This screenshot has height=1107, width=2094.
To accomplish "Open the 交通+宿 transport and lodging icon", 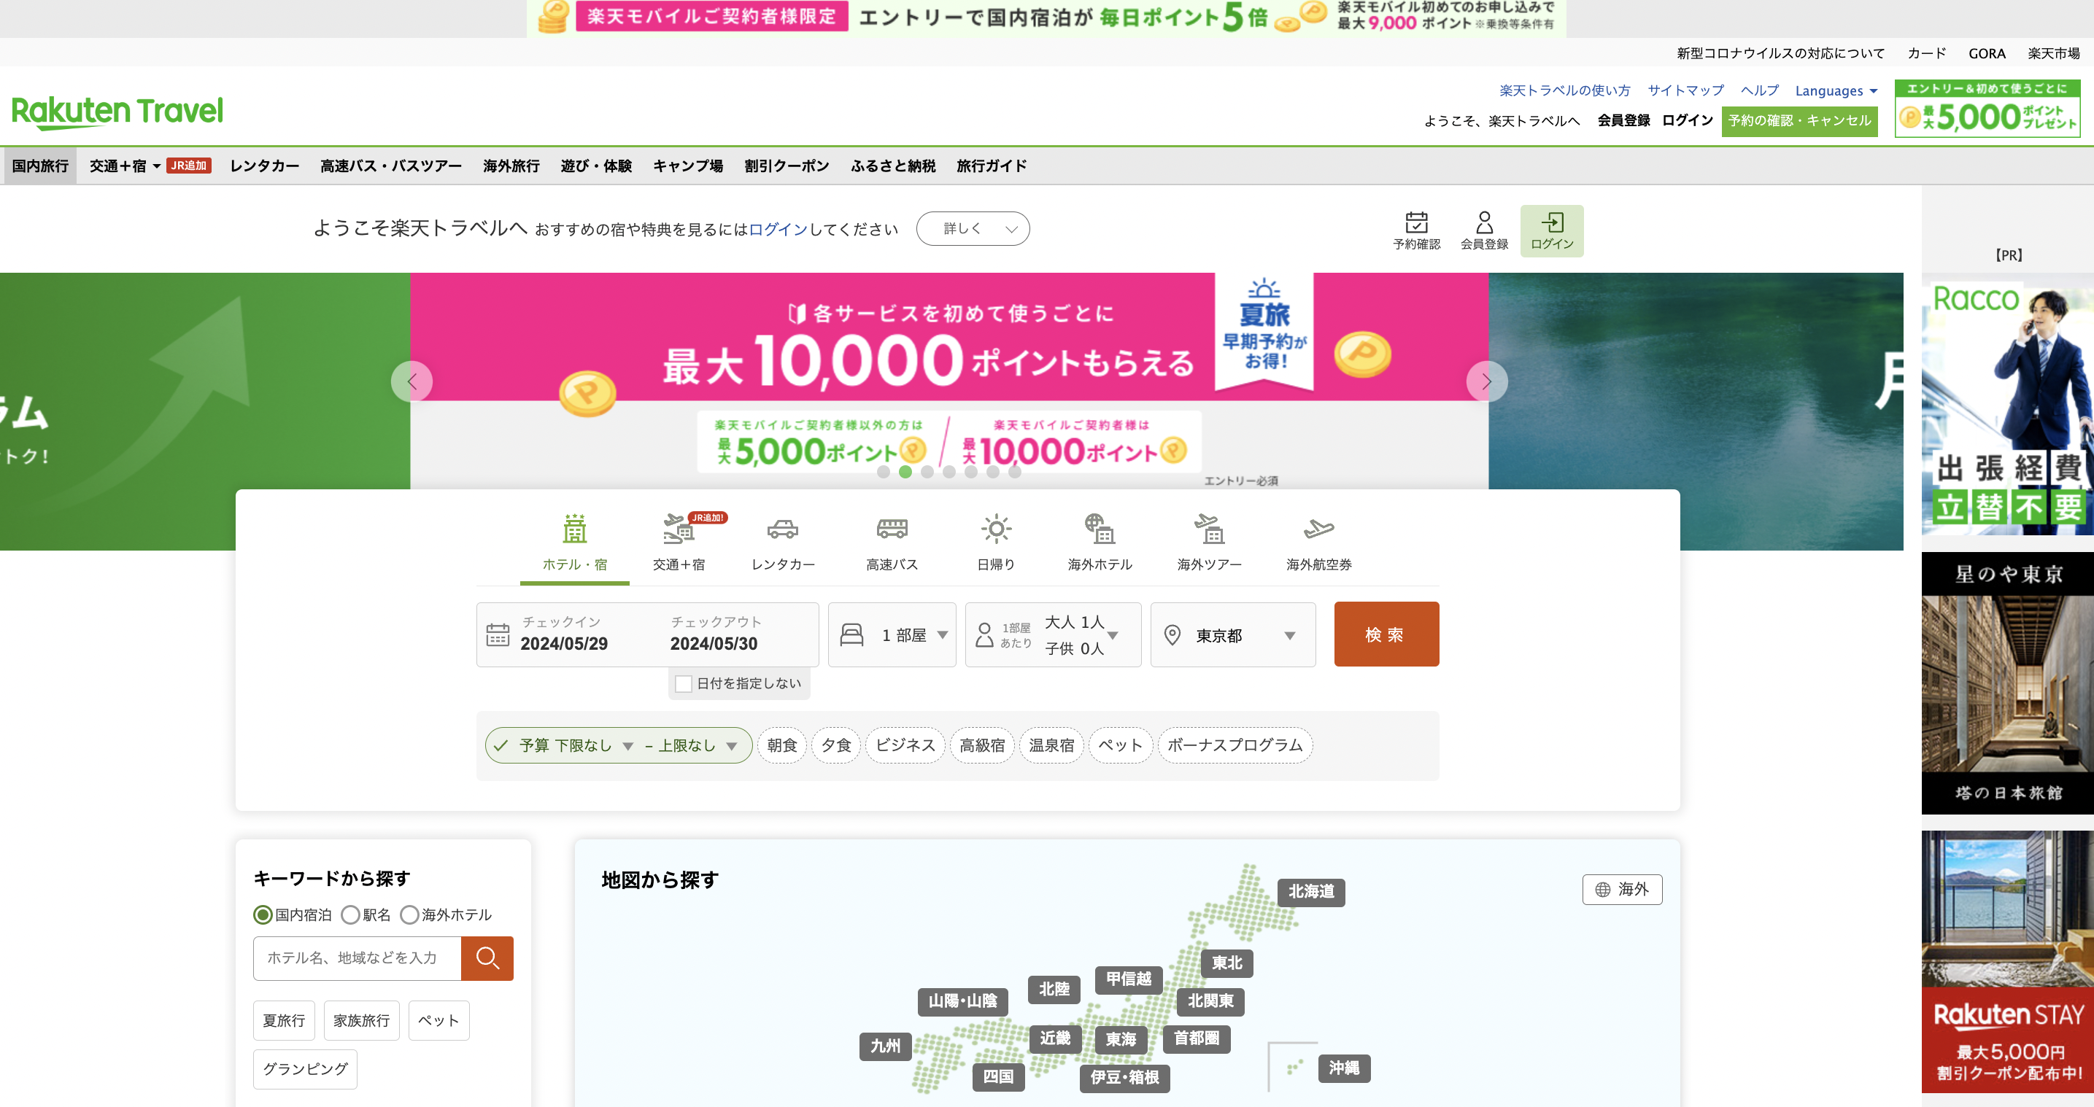I will pyautogui.click(x=678, y=529).
